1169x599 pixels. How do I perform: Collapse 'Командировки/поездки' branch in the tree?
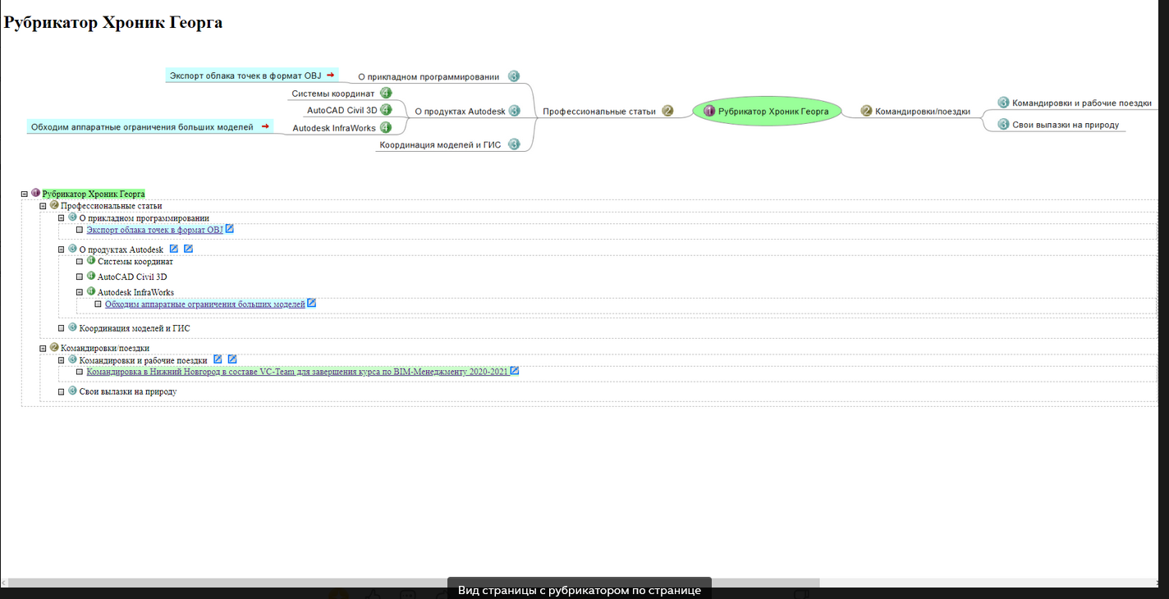pos(43,349)
